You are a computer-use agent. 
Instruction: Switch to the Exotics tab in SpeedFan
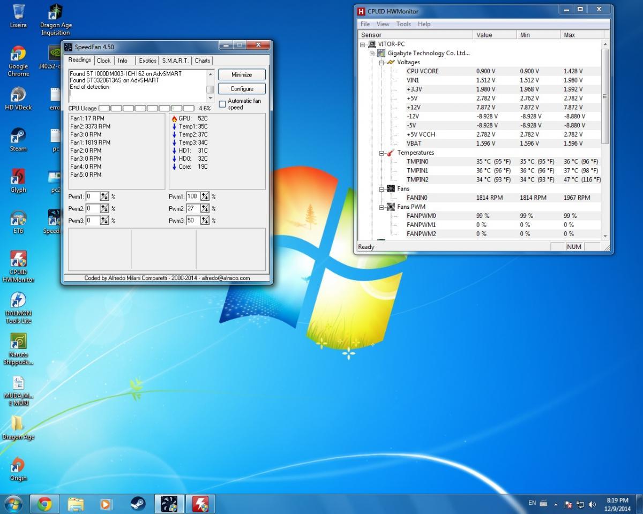pyautogui.click(x=148, y=61)
